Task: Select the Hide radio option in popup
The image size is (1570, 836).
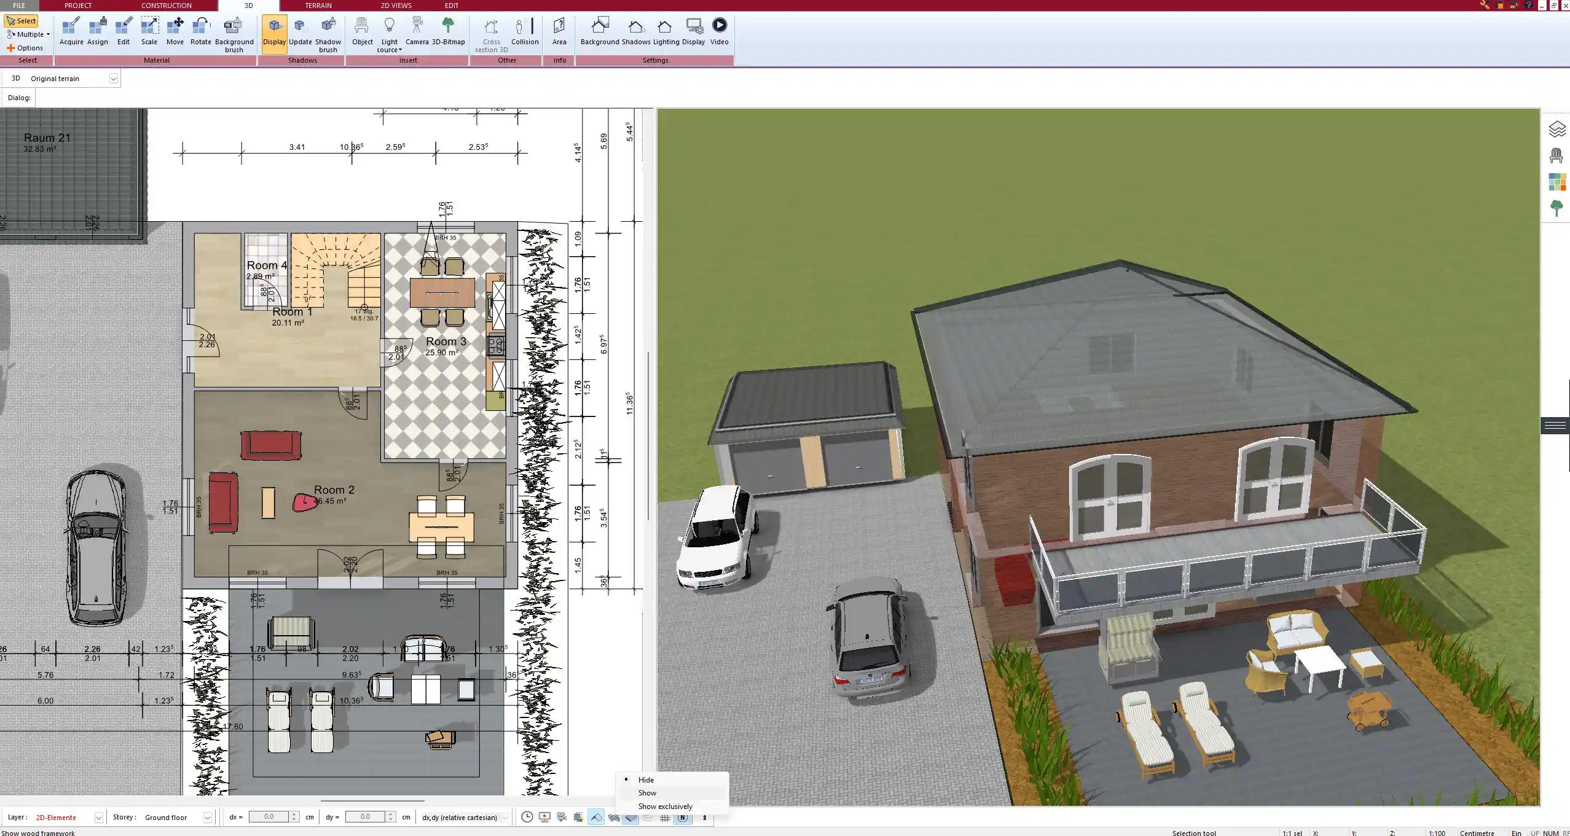Action: [646, 779]
